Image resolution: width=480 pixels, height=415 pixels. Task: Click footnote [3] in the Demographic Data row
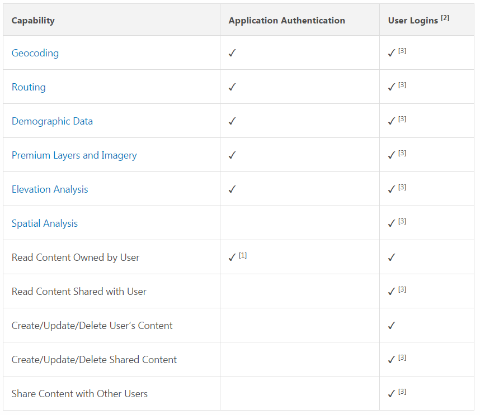click(x=402, y=119)
